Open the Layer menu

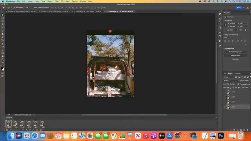(37, 1)
